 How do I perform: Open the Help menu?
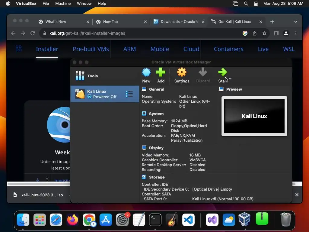[102, 4]
